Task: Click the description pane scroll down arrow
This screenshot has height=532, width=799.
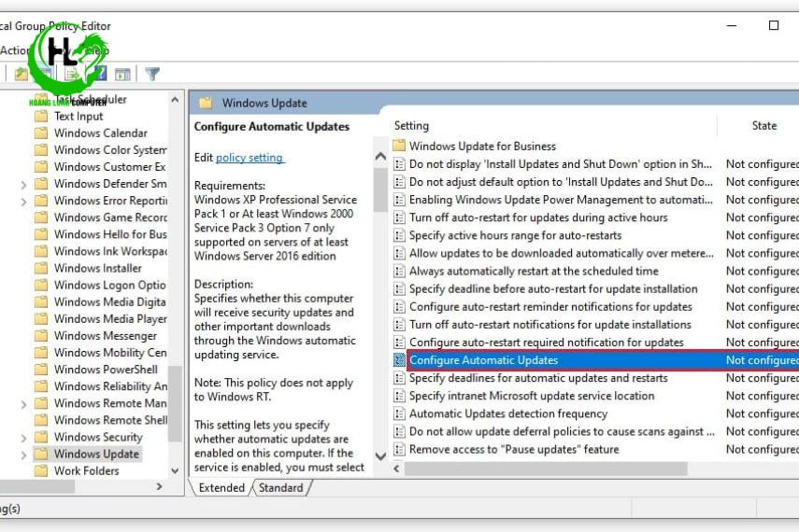Action: pos(380,455)
